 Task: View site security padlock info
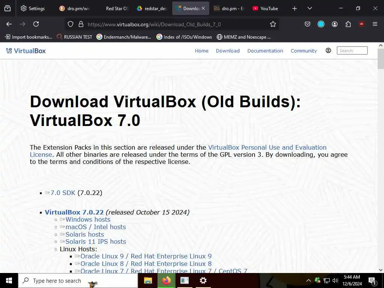click(x=81, y=24)
